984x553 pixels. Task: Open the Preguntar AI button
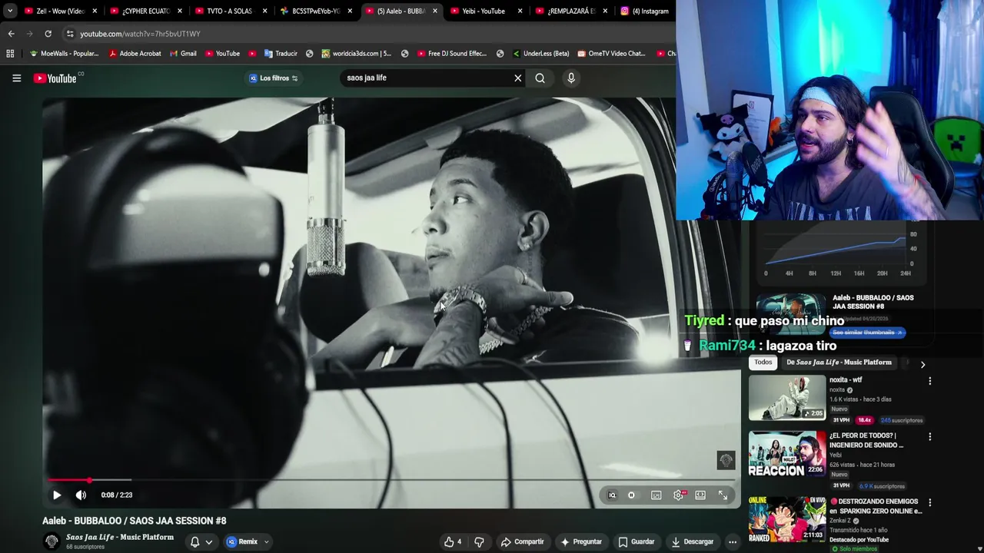[581, 541]
